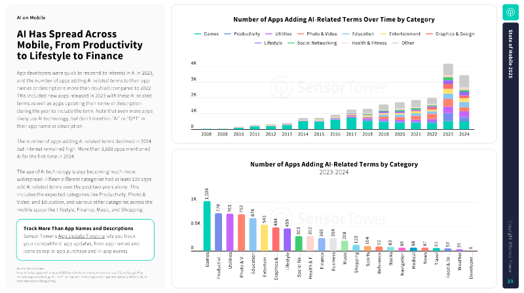Select the Social Networking legend entry
This screenshot has width=524, height=293.
[x=312, y=43]
